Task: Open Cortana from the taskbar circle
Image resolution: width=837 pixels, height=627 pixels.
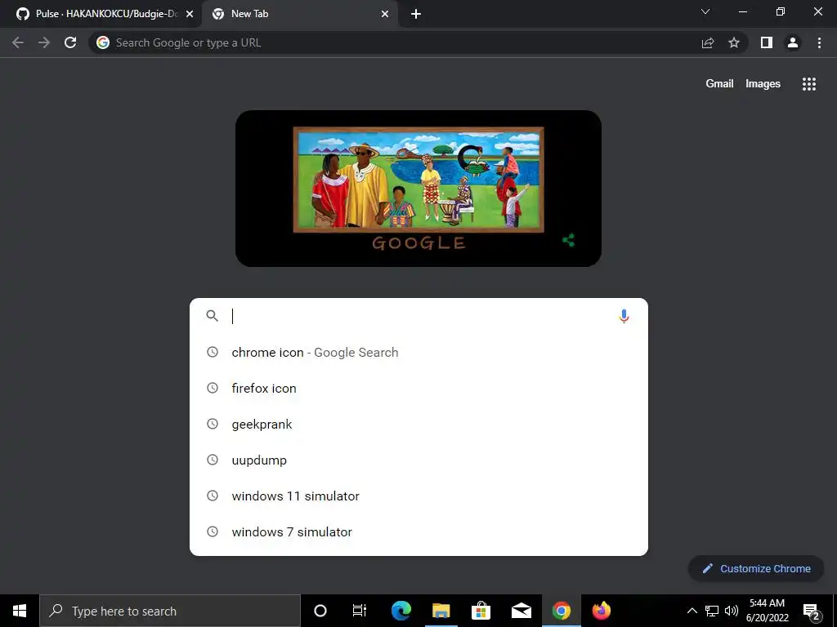Action: 320,611
